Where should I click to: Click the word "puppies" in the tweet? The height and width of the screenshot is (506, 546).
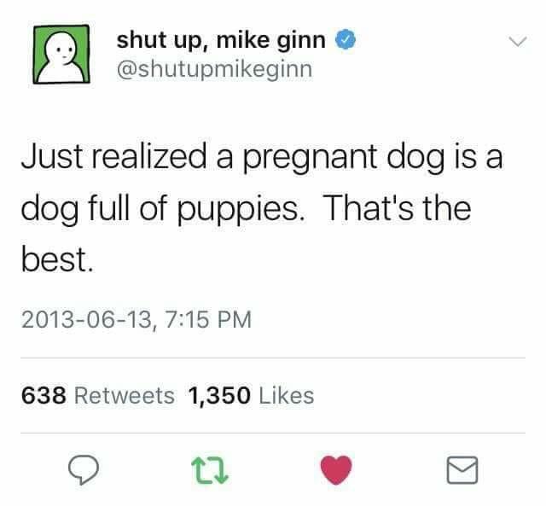(239, 210)
